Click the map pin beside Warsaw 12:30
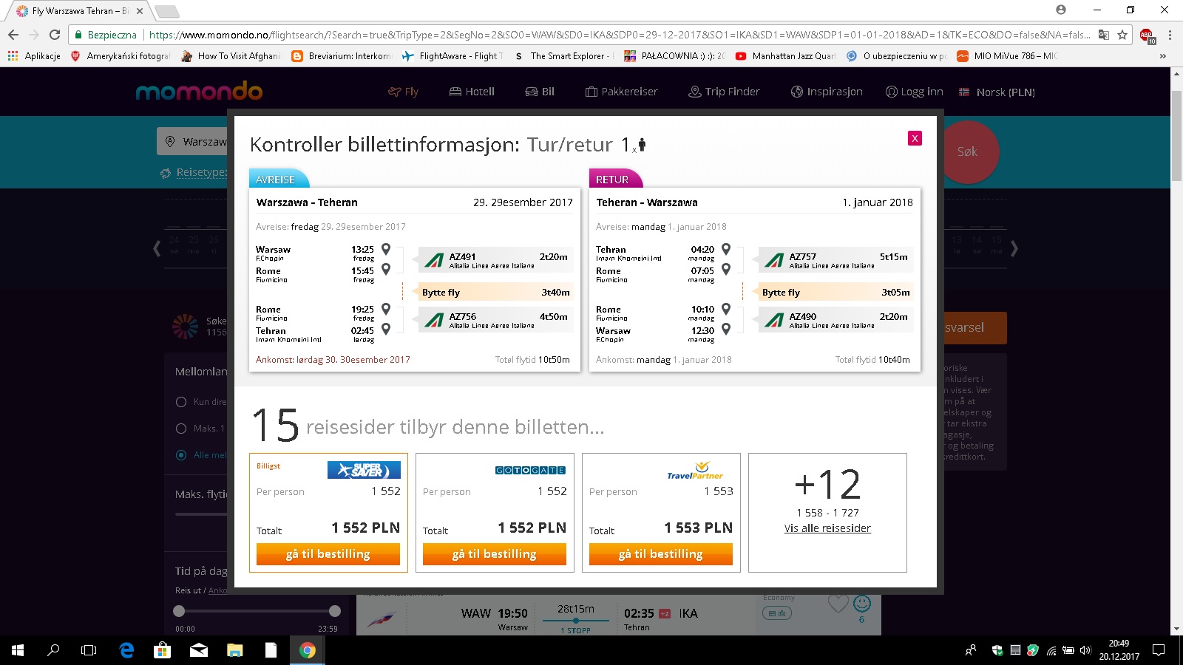 click(x=726, y=330)
